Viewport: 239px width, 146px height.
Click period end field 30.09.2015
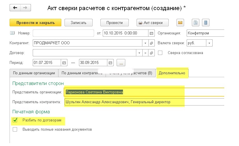(93, 63)
